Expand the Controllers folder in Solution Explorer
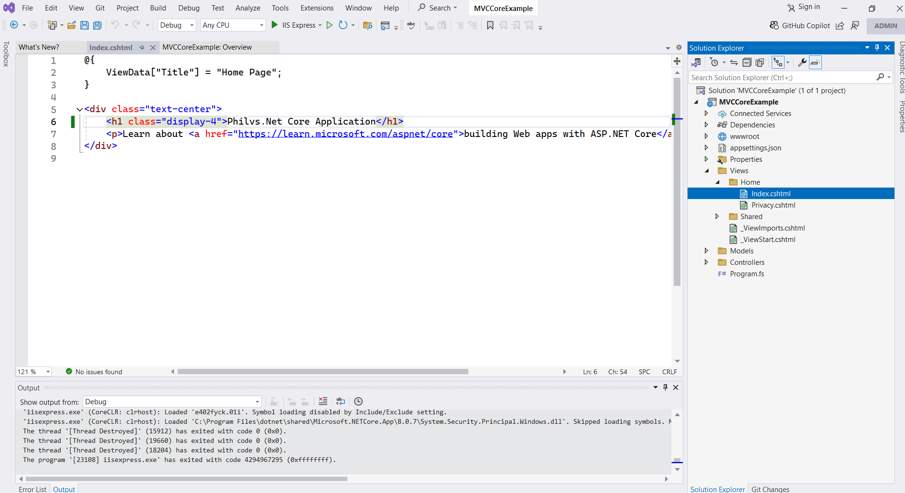 tap(706, 262)
